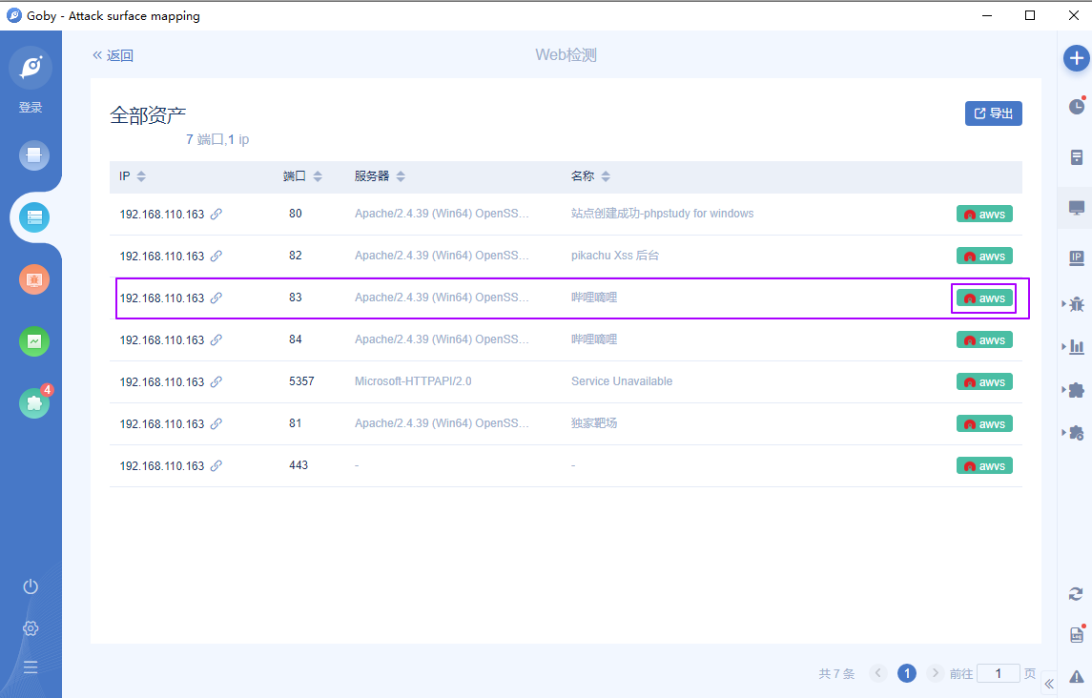Click awvs button for port 82 row
Image resolution: width=1092 pixels, height=698 pixels.
(x=984, y=257)
